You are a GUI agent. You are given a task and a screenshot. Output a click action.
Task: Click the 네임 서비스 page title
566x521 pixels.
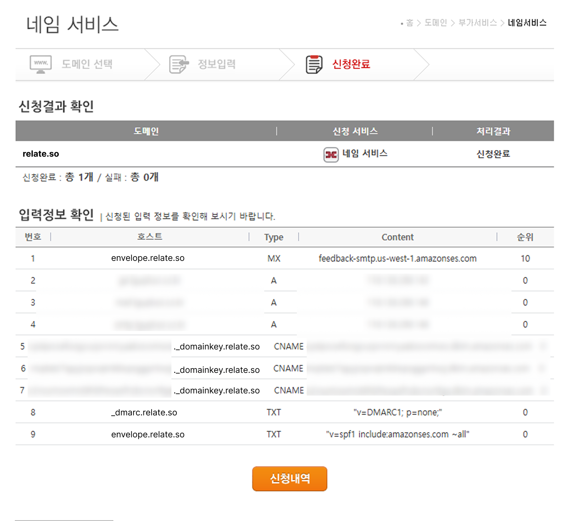click(x=72, y=24)
